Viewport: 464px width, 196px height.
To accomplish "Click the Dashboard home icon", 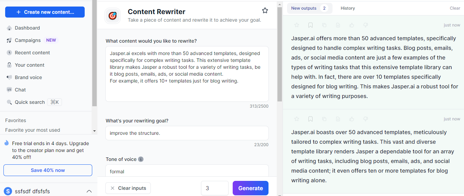I will pos(9,28).
